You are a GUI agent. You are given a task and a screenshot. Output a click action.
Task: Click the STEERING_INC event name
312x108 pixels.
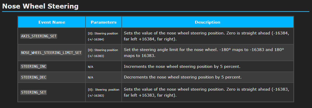point(34,67)
